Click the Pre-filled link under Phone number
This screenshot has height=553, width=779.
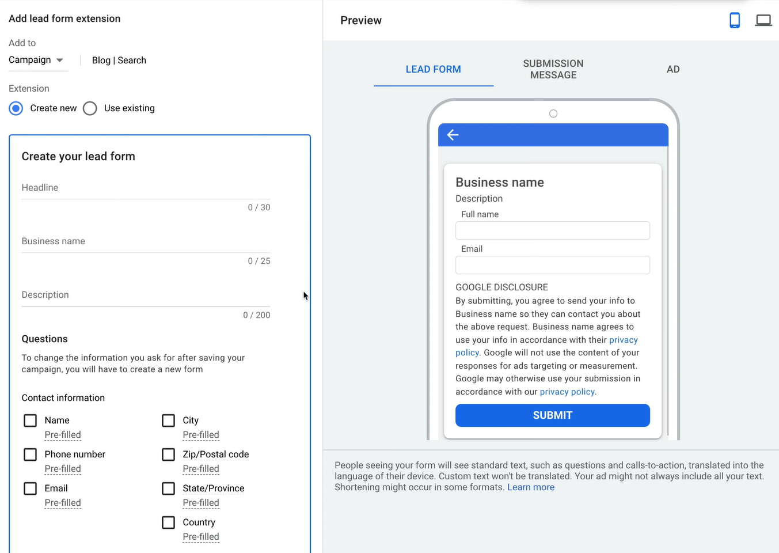(x=62, y=468)
